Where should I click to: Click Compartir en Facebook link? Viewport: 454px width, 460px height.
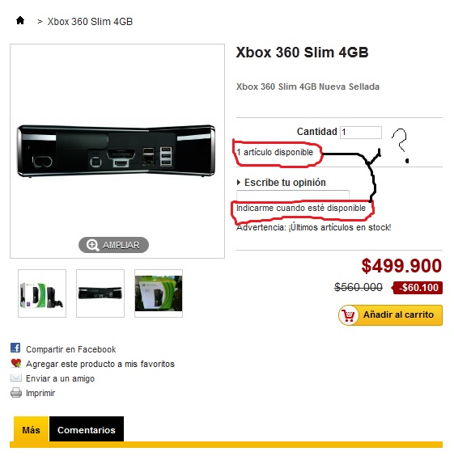tap(70, 349)
